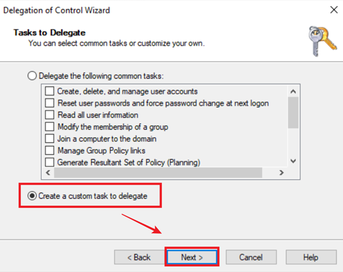Click the task list scroll up arrow

click(x=293, y=92)
